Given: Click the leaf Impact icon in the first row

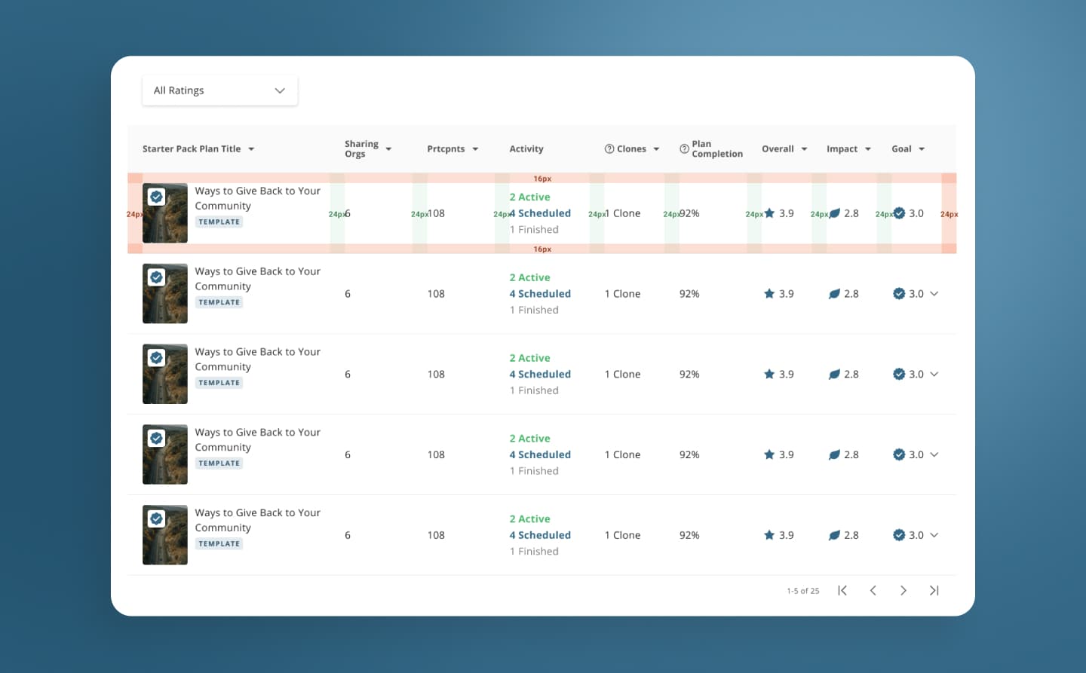Looking at the screenshot, I should pos(835,213).
